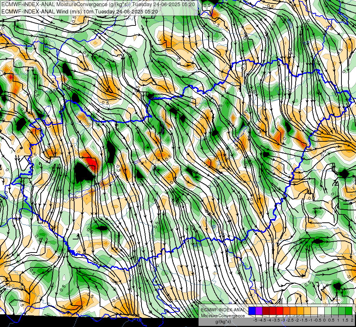Click the legend label ECMWF-INDEX-ANAL
The width and height of the screenshot is (356, 327).
point(223,310)
